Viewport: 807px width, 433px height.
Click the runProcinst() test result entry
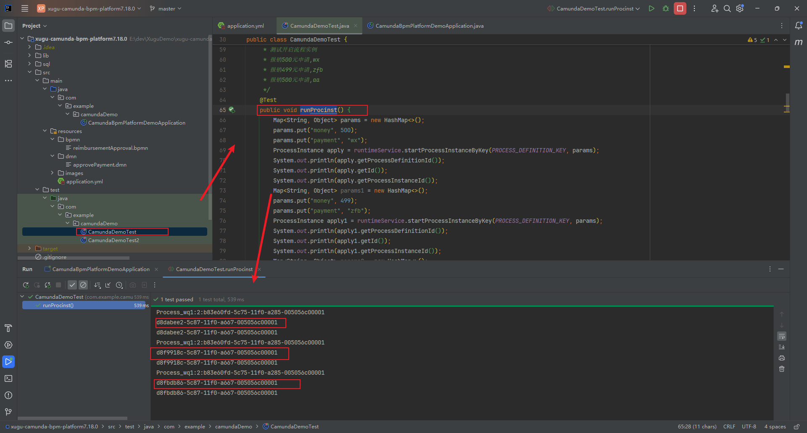[x=58, y=305]
